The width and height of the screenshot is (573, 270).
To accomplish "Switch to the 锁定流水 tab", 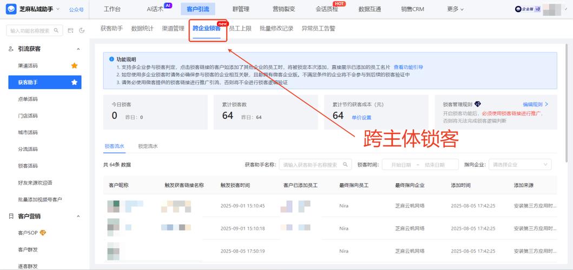I will point(148,146).
